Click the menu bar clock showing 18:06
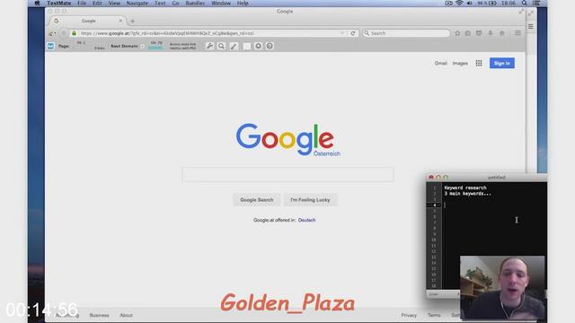 pyautogui.click(x=509, y=3)
